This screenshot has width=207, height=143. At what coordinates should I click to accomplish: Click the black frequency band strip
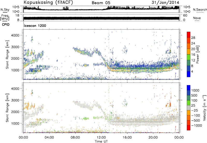[101, 18]
